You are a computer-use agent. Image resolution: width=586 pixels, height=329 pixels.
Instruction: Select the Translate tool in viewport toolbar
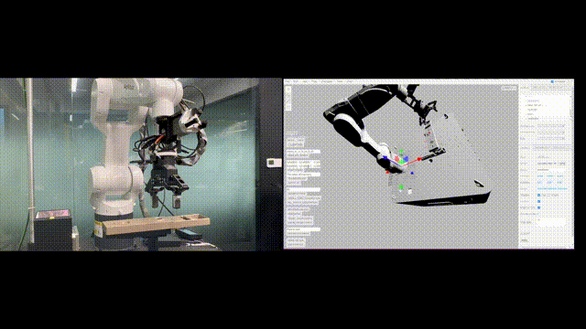288,90
